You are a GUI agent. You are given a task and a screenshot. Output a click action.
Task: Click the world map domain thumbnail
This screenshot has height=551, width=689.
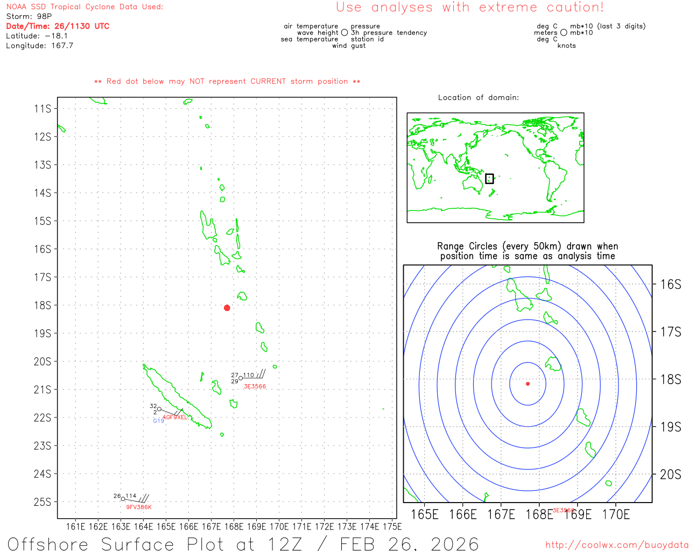tap(495, 168)
